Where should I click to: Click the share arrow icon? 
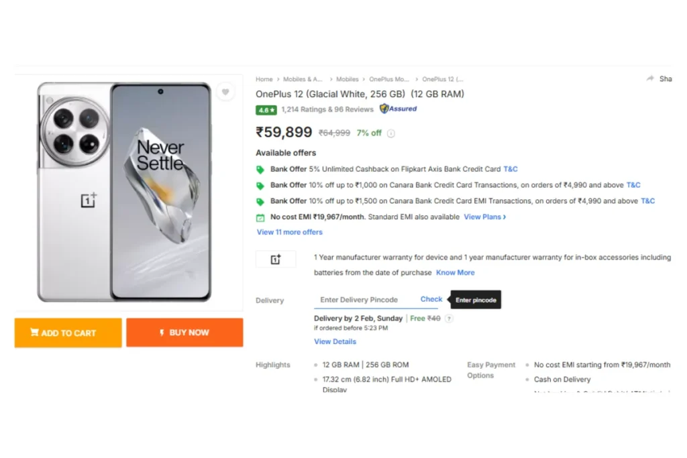click(650, 78)
